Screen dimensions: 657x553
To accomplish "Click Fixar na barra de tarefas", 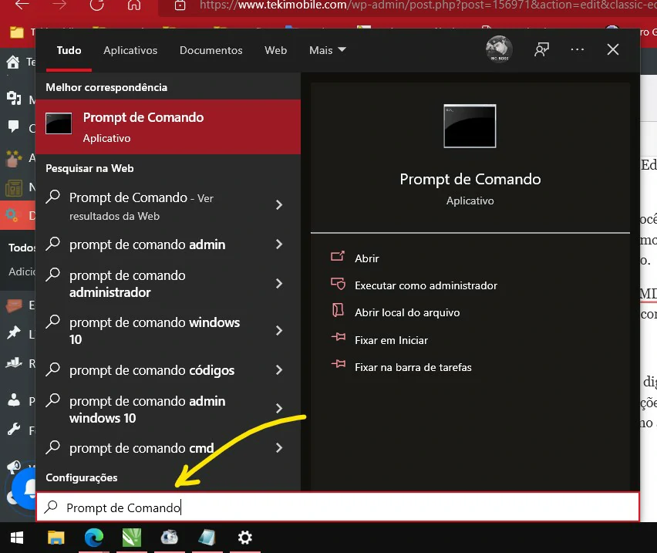I will click(x=413, y=367).
